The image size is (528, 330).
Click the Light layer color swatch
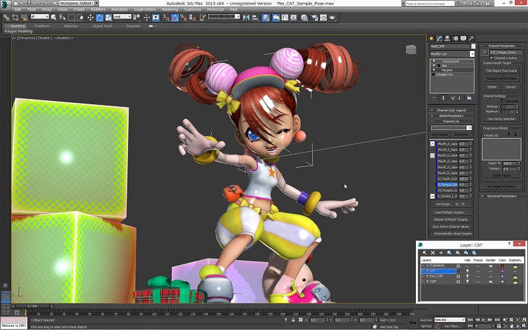click(502, 282)
